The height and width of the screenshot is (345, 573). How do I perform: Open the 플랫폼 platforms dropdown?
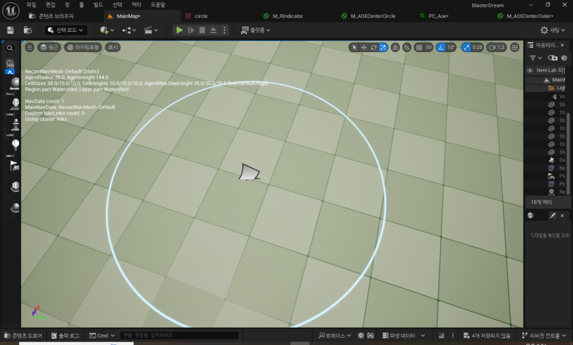tap(255, 30)
